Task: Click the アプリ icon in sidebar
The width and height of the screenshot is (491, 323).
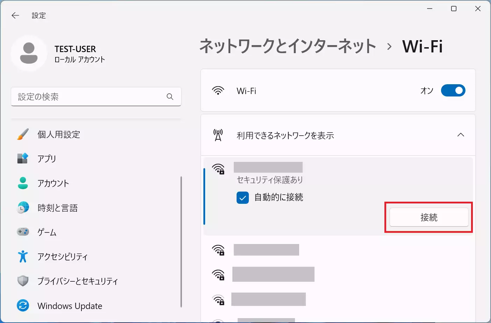Action: [23, 158]
